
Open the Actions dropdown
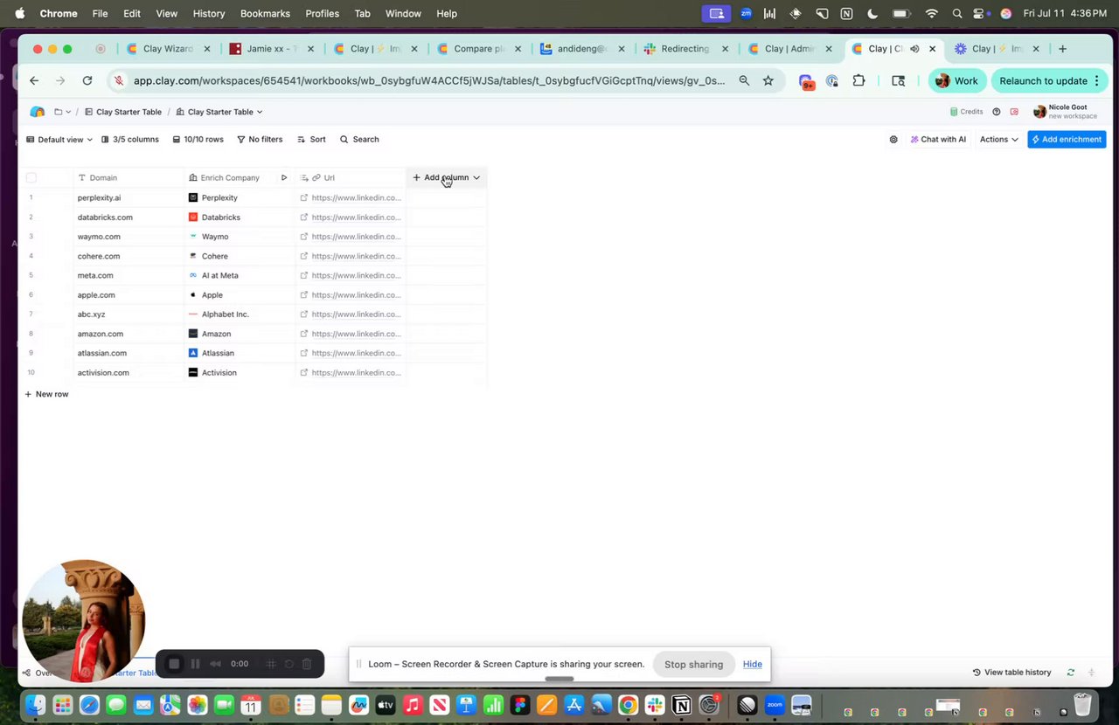pos(999,140)
